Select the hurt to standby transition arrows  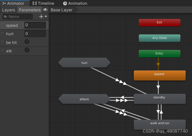[121, 82]
